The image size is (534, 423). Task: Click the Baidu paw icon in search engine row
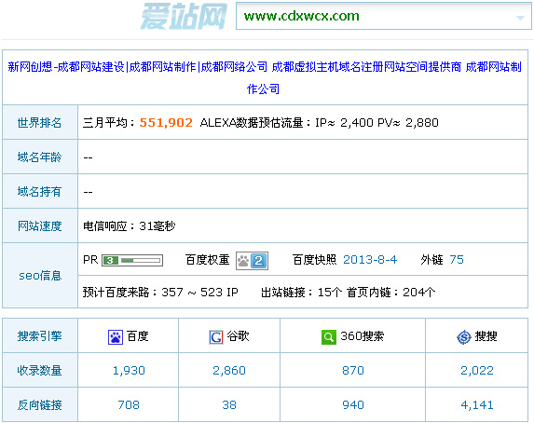point(116,337)
